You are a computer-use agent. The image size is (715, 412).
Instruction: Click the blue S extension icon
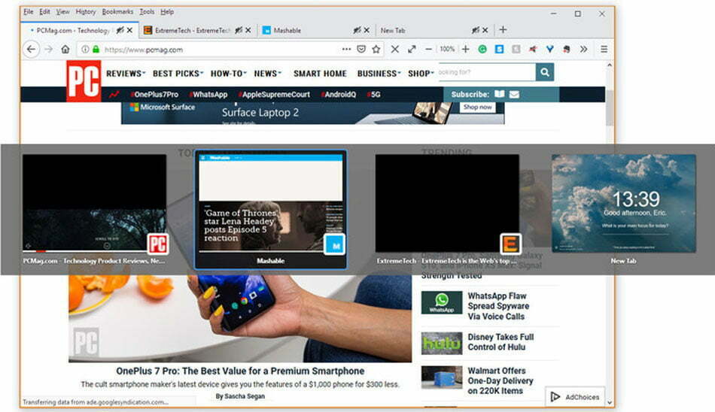click(x=499, y=49)
